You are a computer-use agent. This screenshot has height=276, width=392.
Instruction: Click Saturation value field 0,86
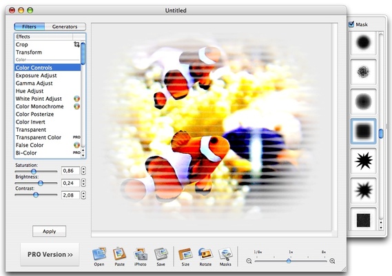[x=70, y=171]
